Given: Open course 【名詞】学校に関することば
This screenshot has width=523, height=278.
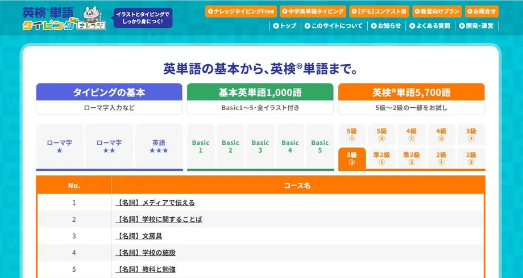Looking at the screenshot, I should [x=159, y=219].
